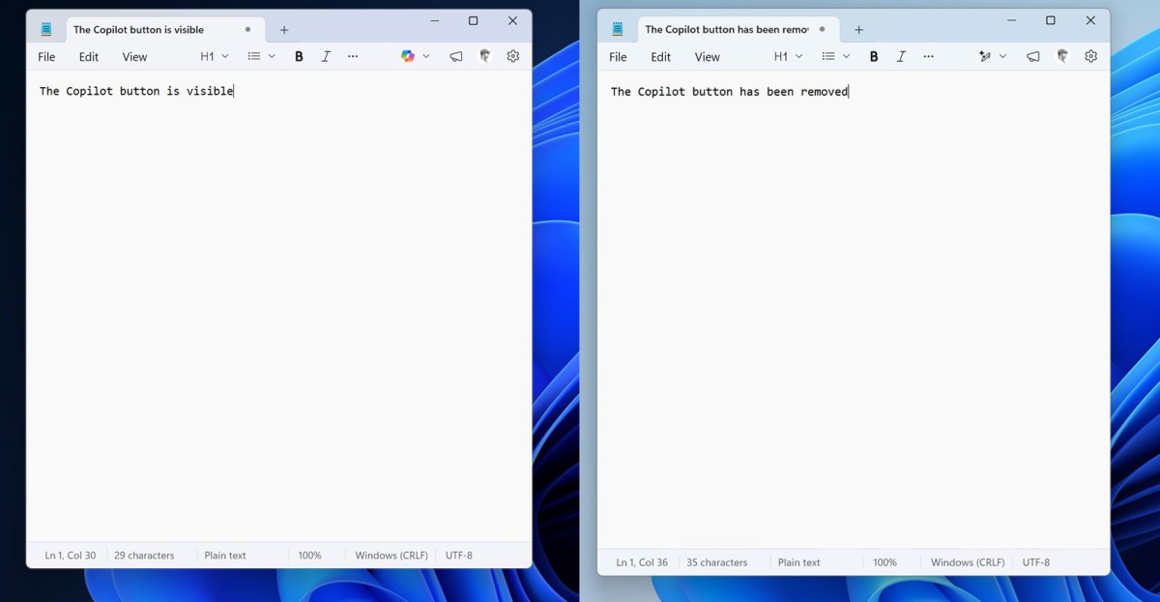The image size is (1160, 602).
Task: Expand the list style dropdown, right window
Action: [x=846, y=56]
